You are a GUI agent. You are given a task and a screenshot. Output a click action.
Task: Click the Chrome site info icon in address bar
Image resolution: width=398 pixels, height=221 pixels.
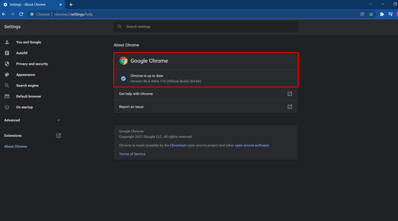32,14
